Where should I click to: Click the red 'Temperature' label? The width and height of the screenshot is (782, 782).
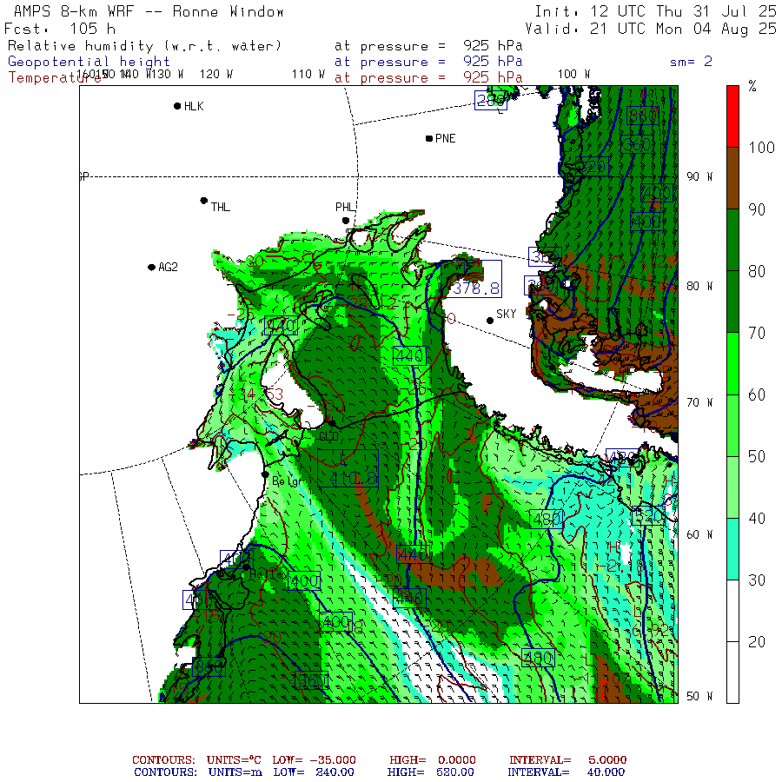(55, 78)
